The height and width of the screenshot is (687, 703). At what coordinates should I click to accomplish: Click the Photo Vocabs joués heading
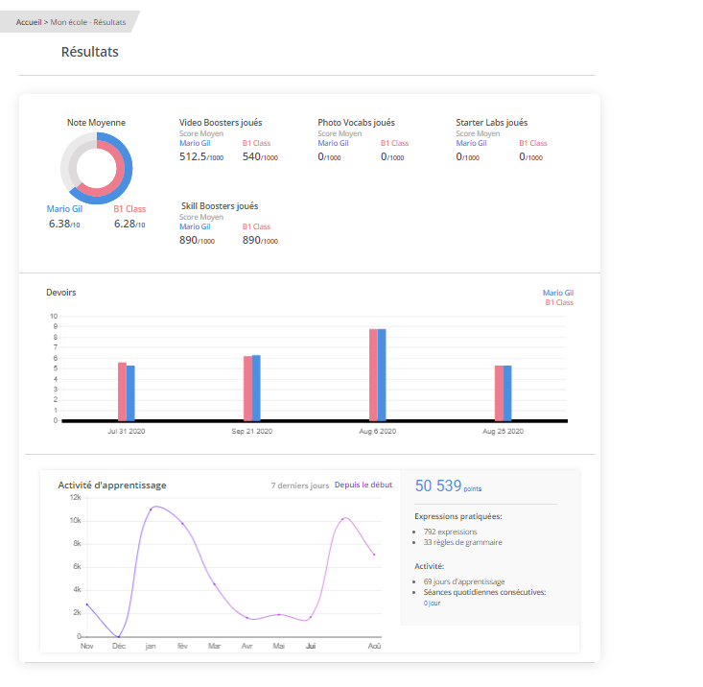357,123
